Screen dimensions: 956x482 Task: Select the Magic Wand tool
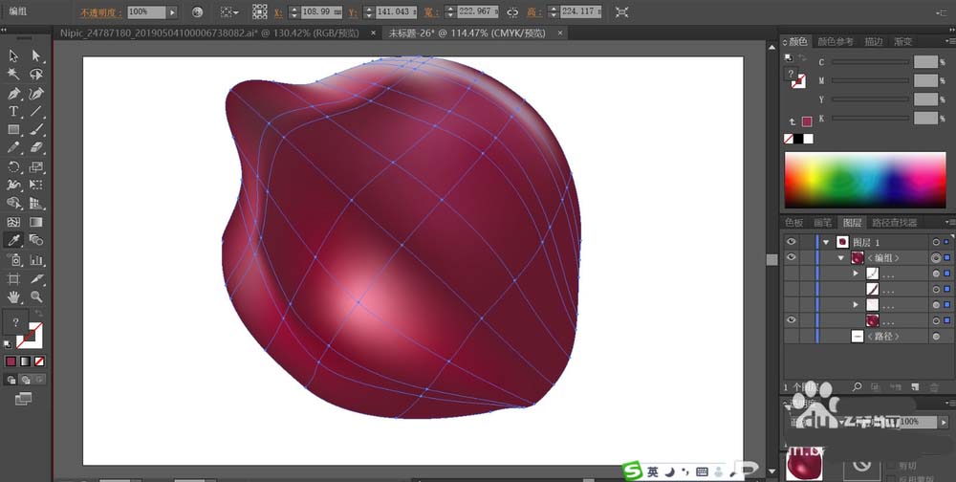coord(13,75)
